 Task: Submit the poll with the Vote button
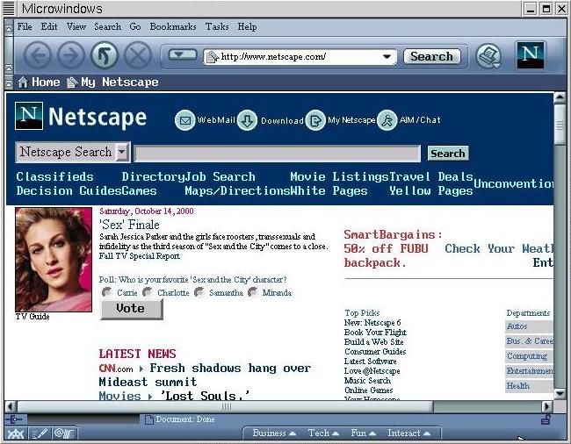pos(132,310)
